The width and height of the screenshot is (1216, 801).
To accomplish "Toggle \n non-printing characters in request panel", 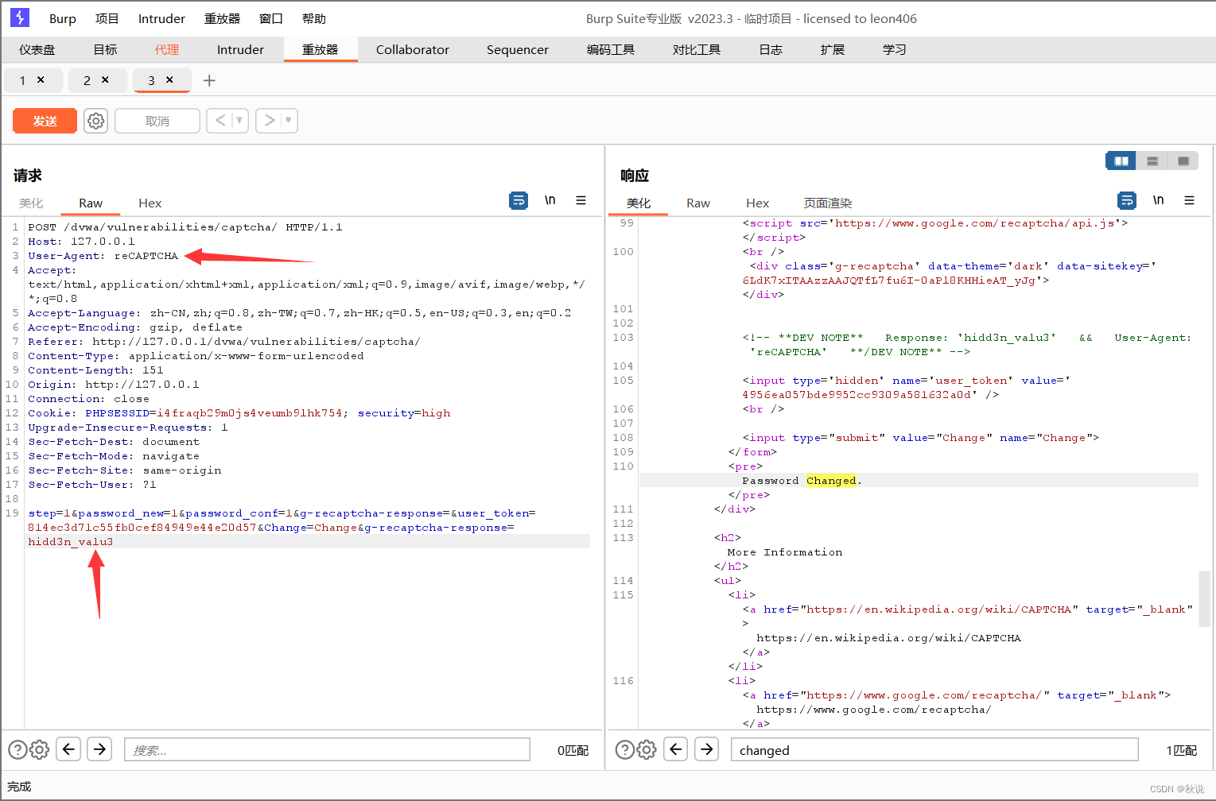I will click(550, 201).
